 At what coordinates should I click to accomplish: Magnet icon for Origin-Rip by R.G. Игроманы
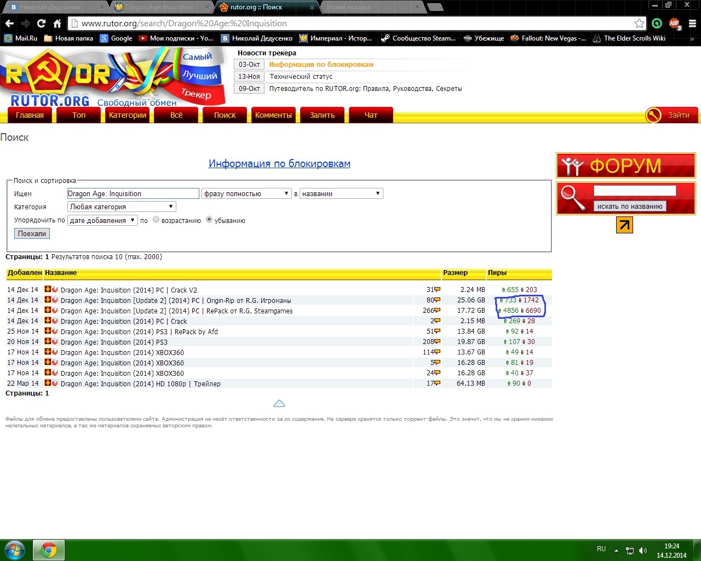[x=55, y=300]
